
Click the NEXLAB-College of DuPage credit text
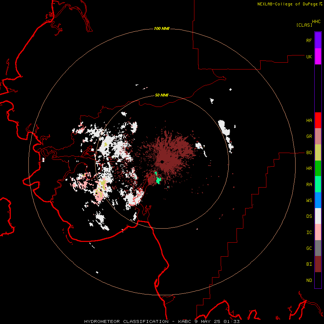tap(288, 4)
